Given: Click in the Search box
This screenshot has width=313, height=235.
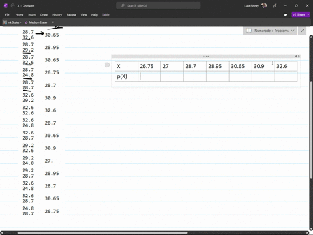Looking at the screenshot, I should point(158,6).
